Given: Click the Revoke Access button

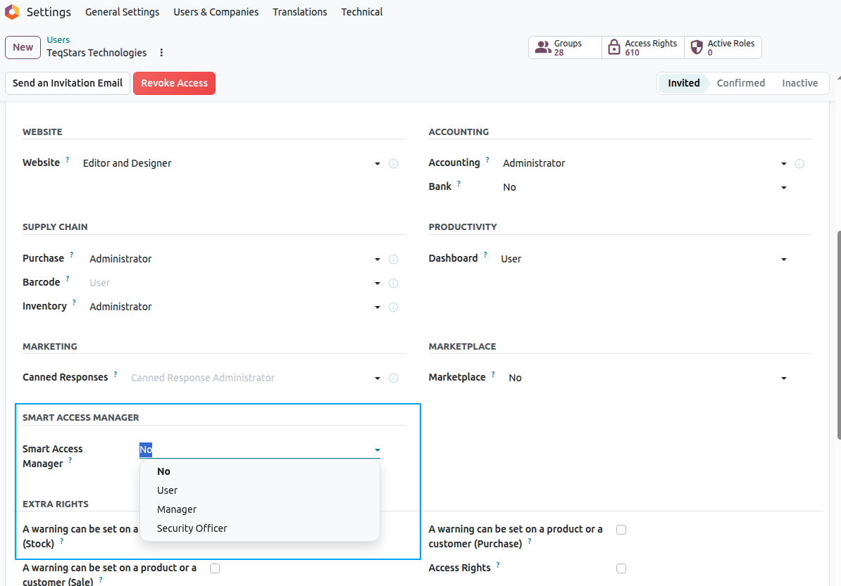Looking at the screenshot, I should (x=174, y=83).
